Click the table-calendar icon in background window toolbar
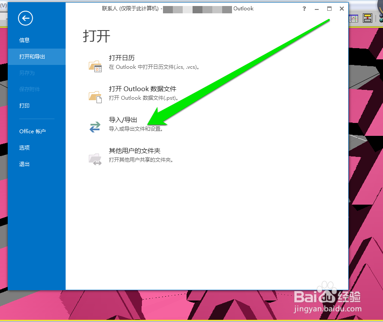Image resolution: width=383 pixels, height=322 pixels. pyautogui.click(x=353, y=18)
